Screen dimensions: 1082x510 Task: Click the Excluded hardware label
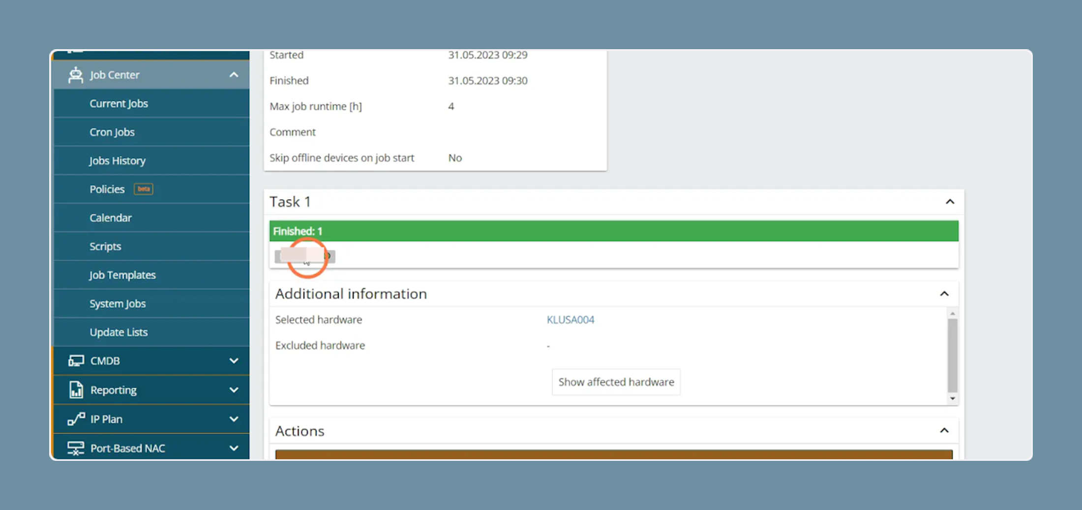(x=320, y=345)
